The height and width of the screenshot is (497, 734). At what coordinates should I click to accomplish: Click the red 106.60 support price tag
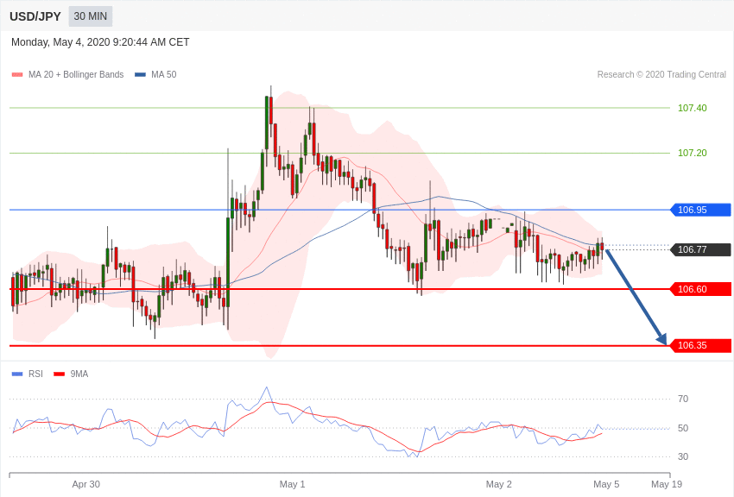pyautogui.click(x=701, y=289)
